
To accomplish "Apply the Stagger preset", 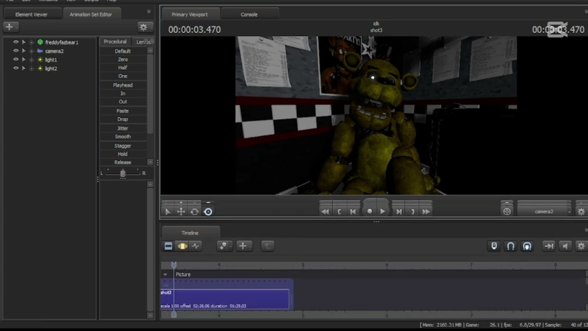I will pyautogui.click(x=123, y=146).
